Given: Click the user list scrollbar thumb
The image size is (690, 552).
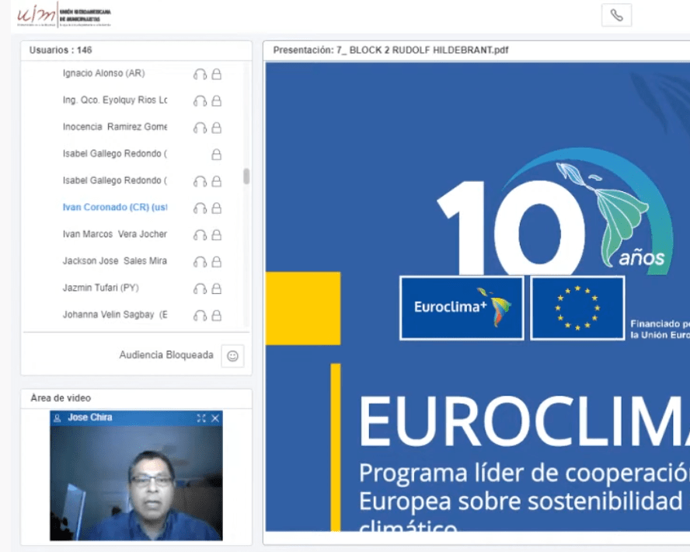Looking at the screenshot, I should (x=246, y=176).
